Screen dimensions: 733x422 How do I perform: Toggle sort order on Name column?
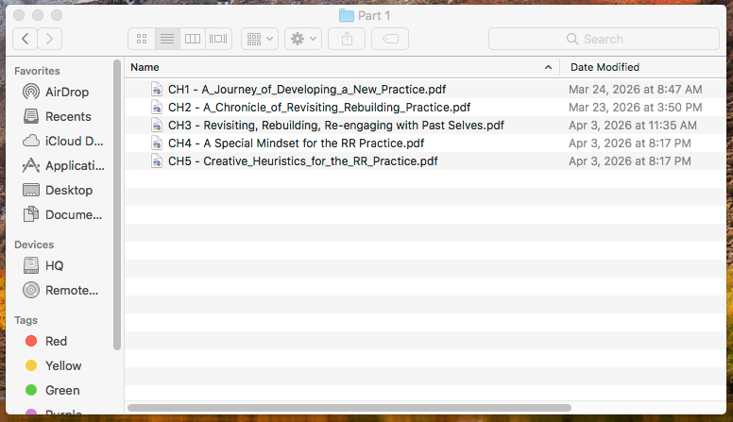coord(340,67)
